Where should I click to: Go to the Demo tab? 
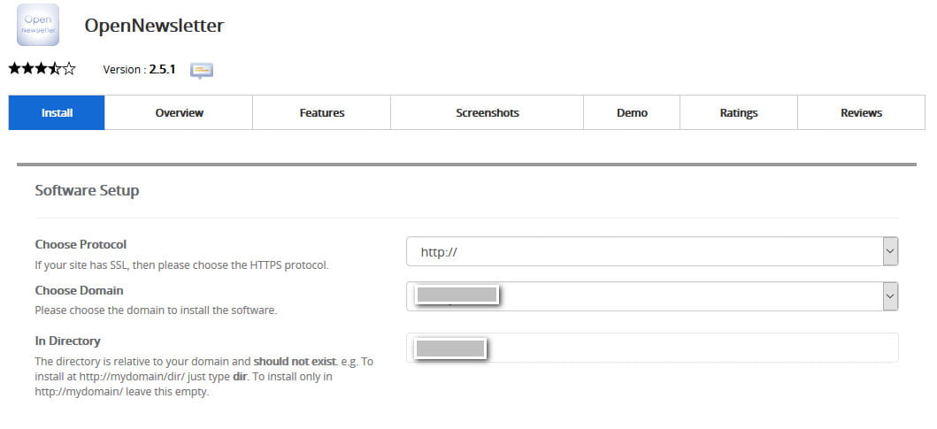point(632,112)
